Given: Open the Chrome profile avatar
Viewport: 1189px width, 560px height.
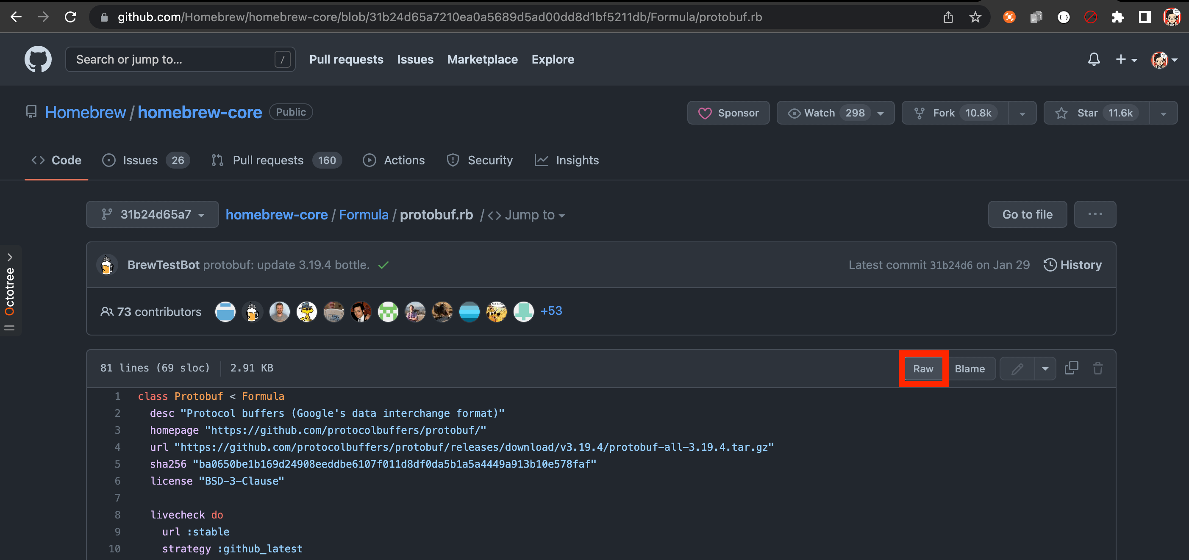Looking at the screenshot, I should click(x=1172, y=17).
